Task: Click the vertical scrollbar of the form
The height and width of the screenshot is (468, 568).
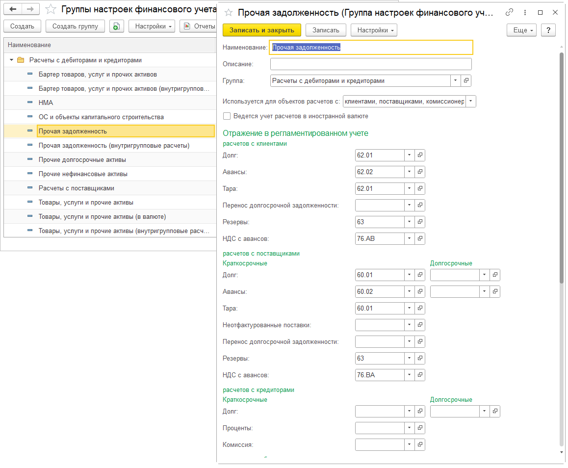Action: (x=562, y=167)
